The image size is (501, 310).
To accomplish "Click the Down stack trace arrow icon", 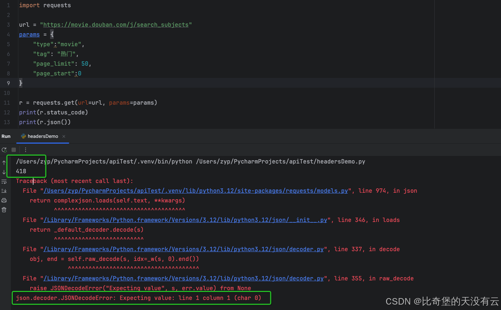I will [4, 172].
